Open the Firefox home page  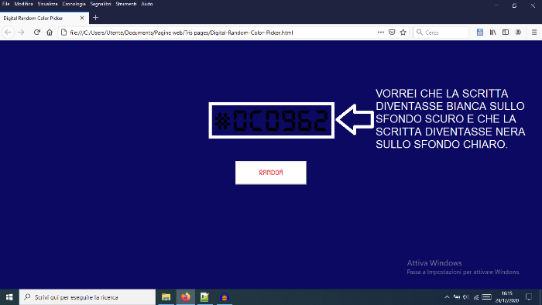[50, 33]
